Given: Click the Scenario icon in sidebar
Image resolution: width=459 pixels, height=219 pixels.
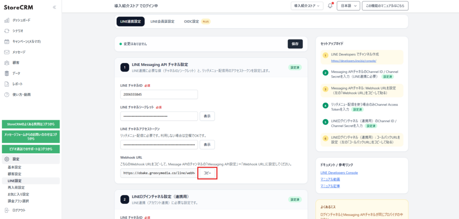Looking at the screenshot, I should (x=7, y=31).
